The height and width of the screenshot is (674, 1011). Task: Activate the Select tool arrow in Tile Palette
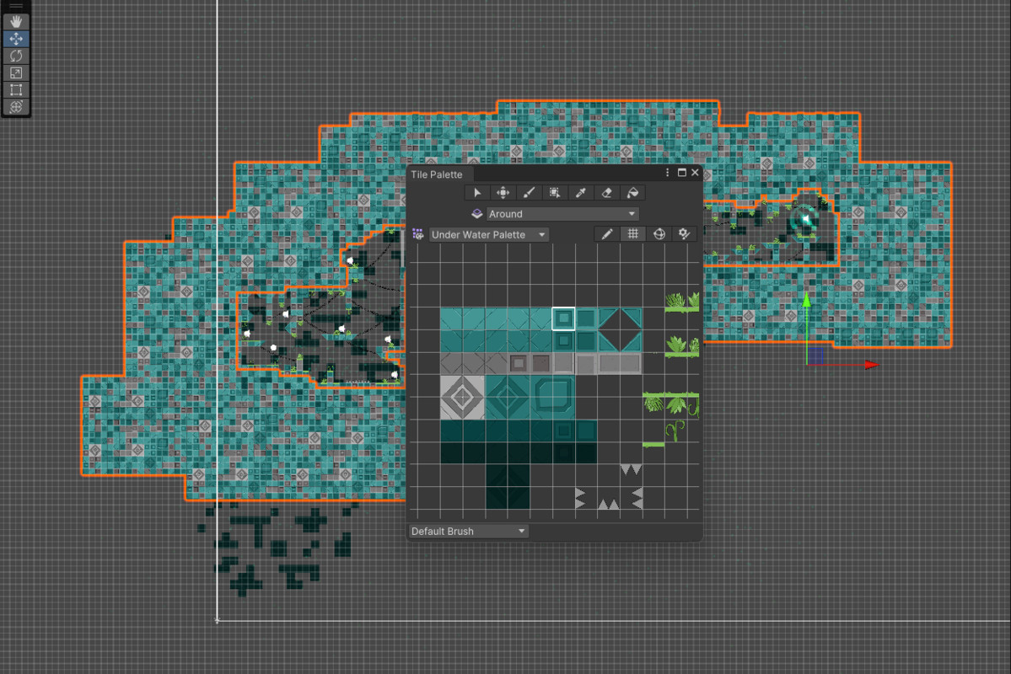click(477, 192)
